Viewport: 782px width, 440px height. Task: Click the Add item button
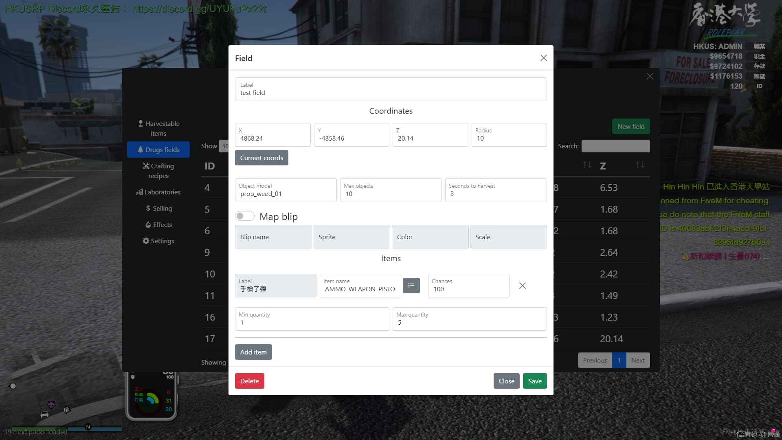point(253,352)
